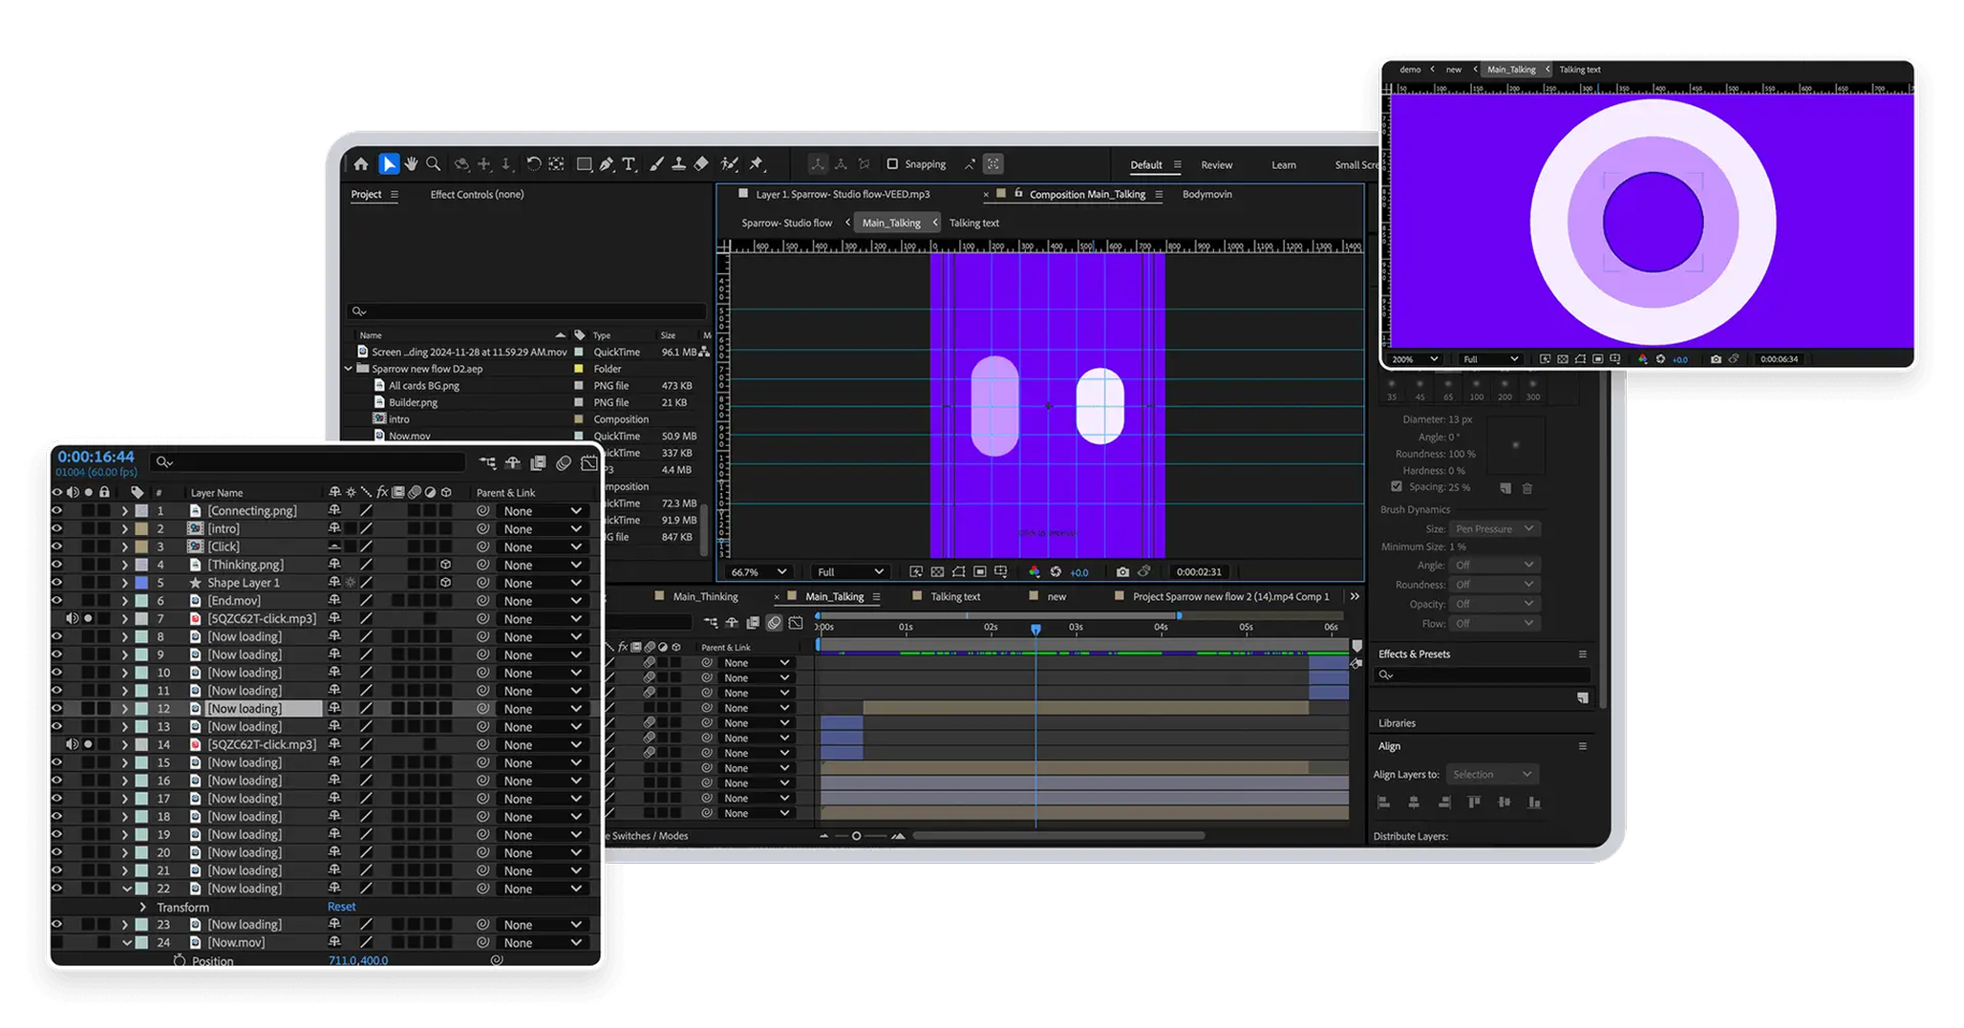Select the Selection (arrow) tool
This screenshot has width=1964, height=1028.
[x=389, y=164]
